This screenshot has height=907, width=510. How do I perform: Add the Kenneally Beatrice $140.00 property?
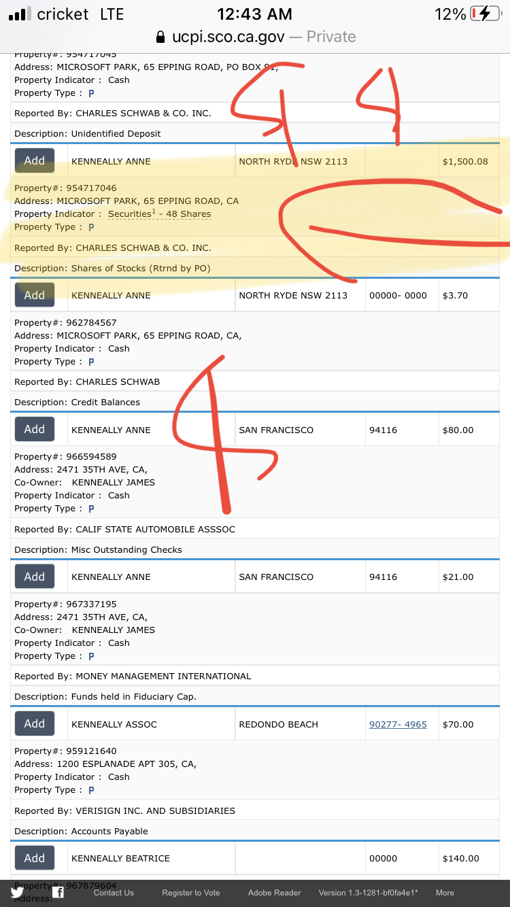[x=35, y=858]
